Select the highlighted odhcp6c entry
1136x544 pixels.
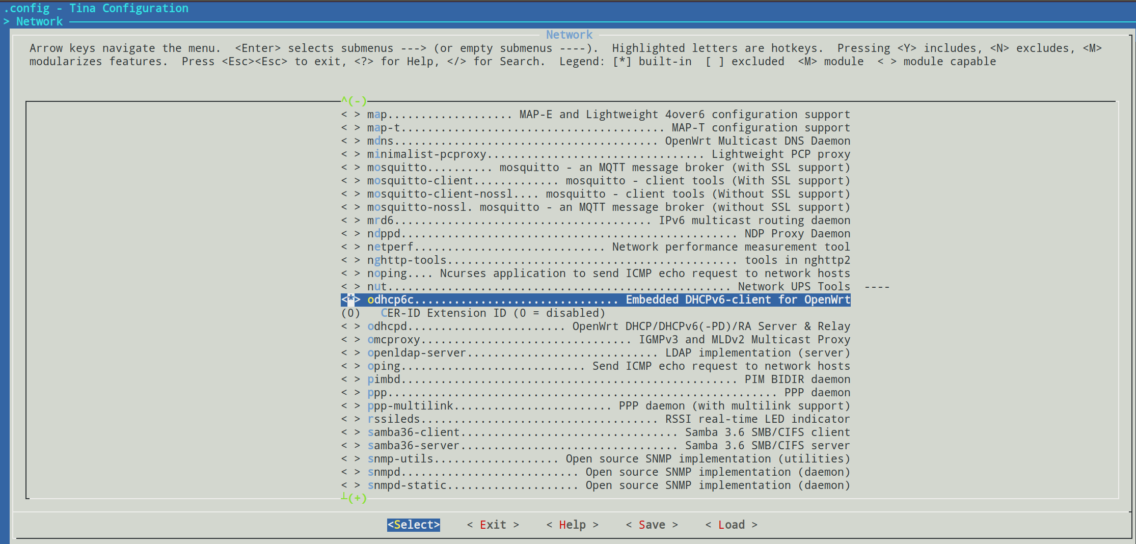596,300
